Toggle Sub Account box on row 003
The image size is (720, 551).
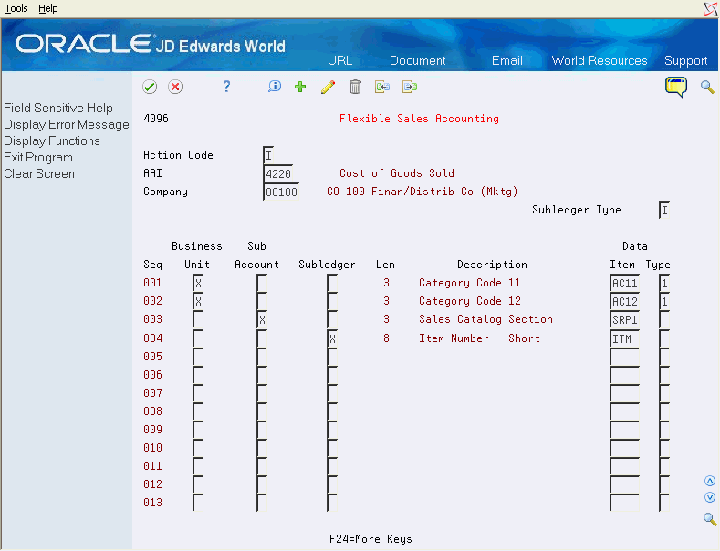click(262, 319)
